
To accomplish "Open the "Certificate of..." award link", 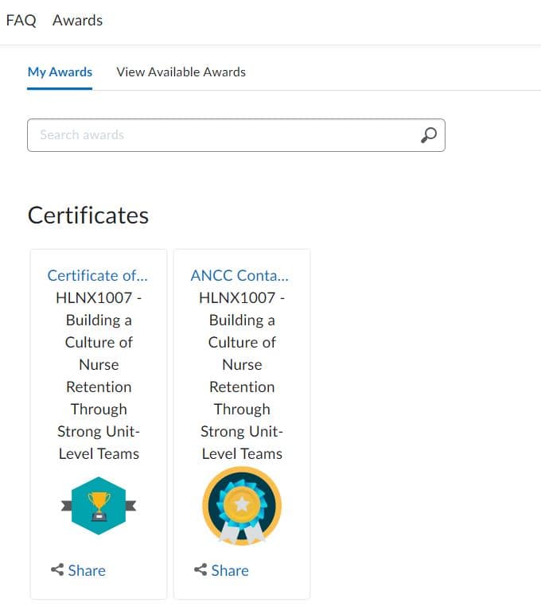I will [x=98, y=275].
